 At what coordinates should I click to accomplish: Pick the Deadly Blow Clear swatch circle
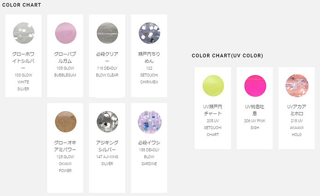pos(107,33)
